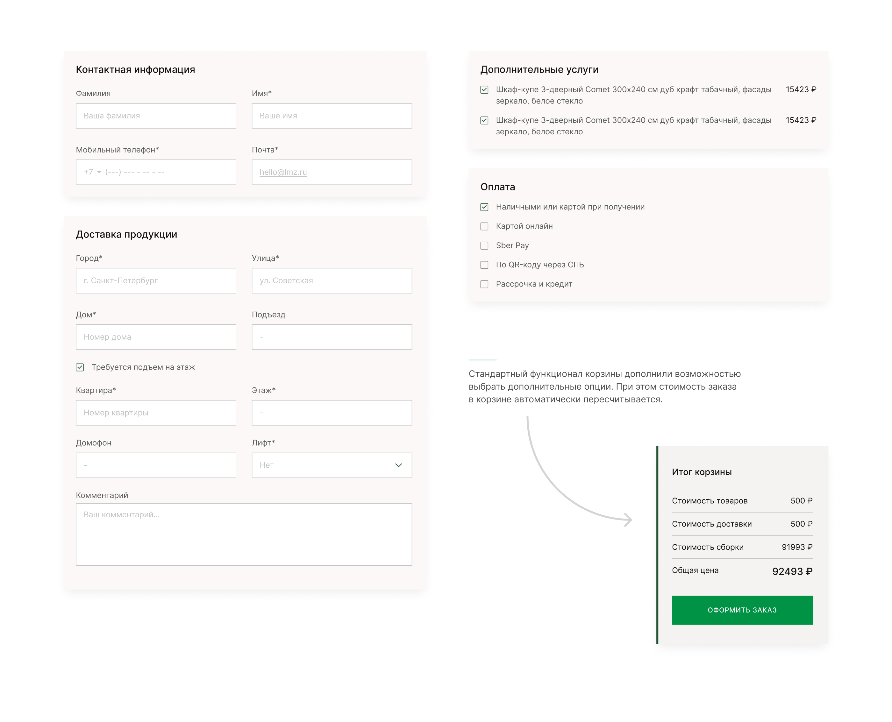Focus the Имя input field
Screen dimensions: 892x722
coord(332,116)
